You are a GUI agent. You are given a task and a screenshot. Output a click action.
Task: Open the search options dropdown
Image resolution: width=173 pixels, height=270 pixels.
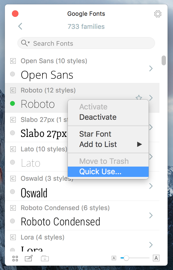(25, 43)
